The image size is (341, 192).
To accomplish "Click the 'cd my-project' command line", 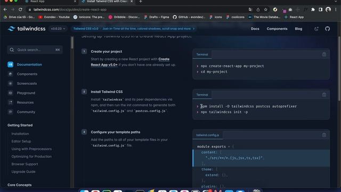I will tap(214, 72).
